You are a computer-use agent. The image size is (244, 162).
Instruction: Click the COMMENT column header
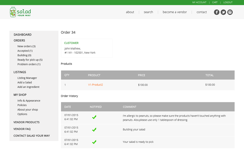(x=130, y=107)
